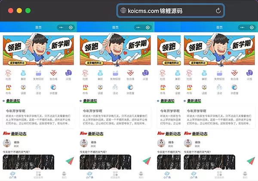
Task: Select 我的 tab in middle phone bottom bar
Action: pos(141,175)
